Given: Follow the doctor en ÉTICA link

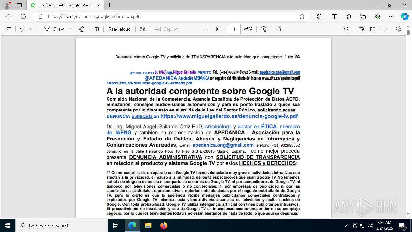Looking at the screenshot, I should pyautogui.click(x=257, y=127).
